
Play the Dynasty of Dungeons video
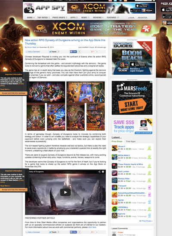click(x=65, y=192)
